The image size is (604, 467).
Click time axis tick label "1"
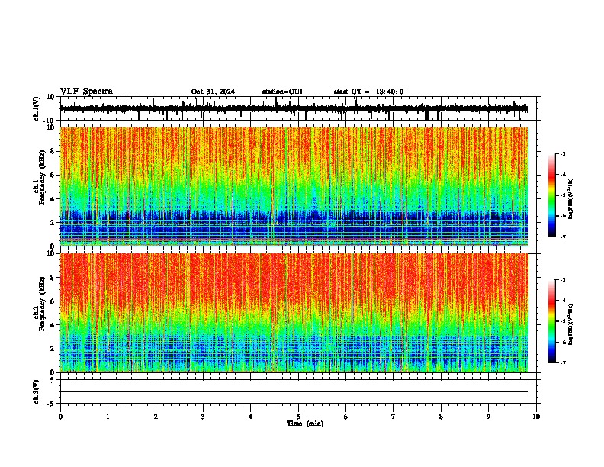click(108, 417)
